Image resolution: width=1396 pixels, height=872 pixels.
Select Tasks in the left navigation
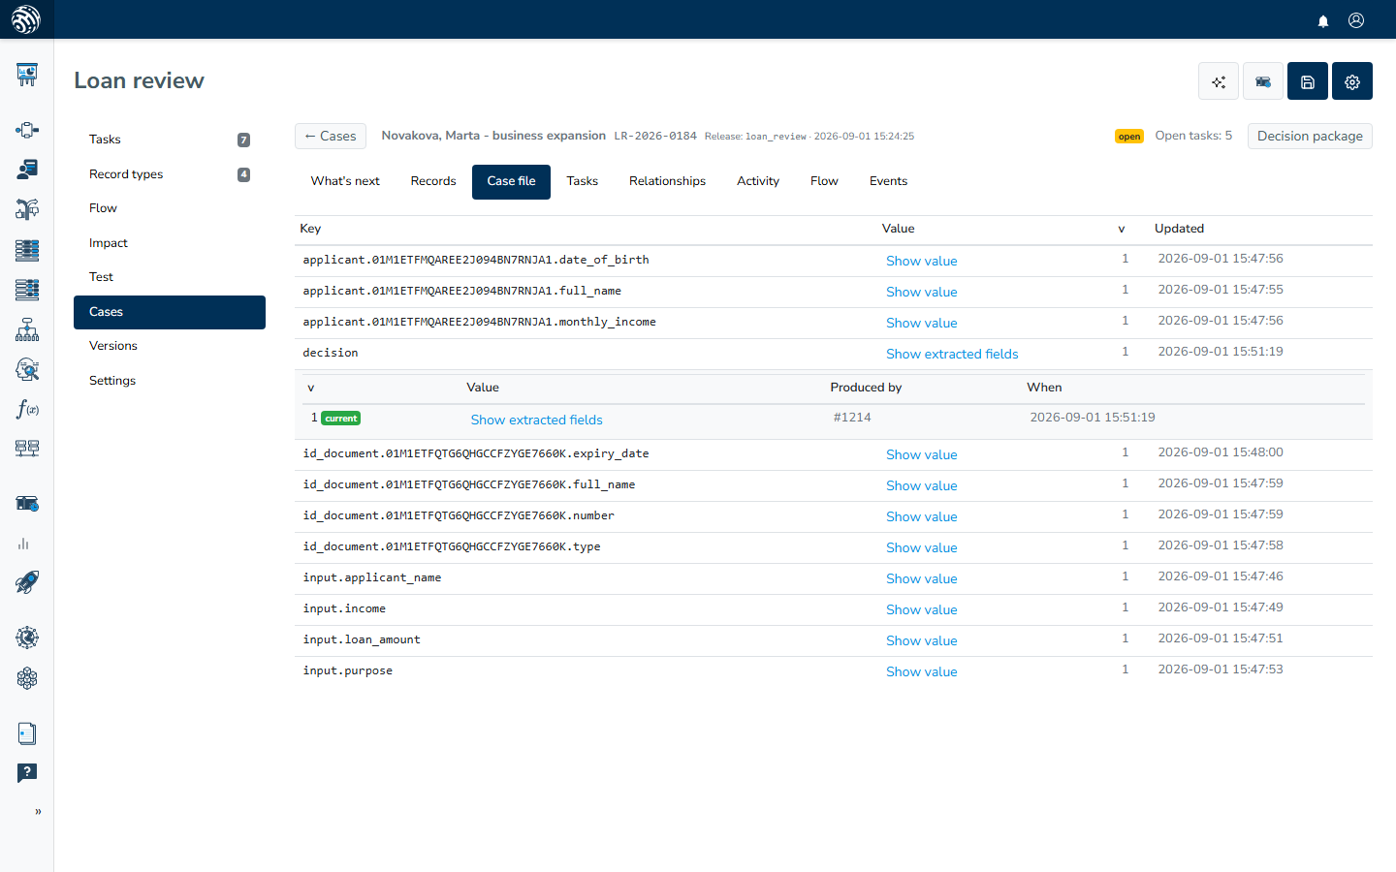170,140
